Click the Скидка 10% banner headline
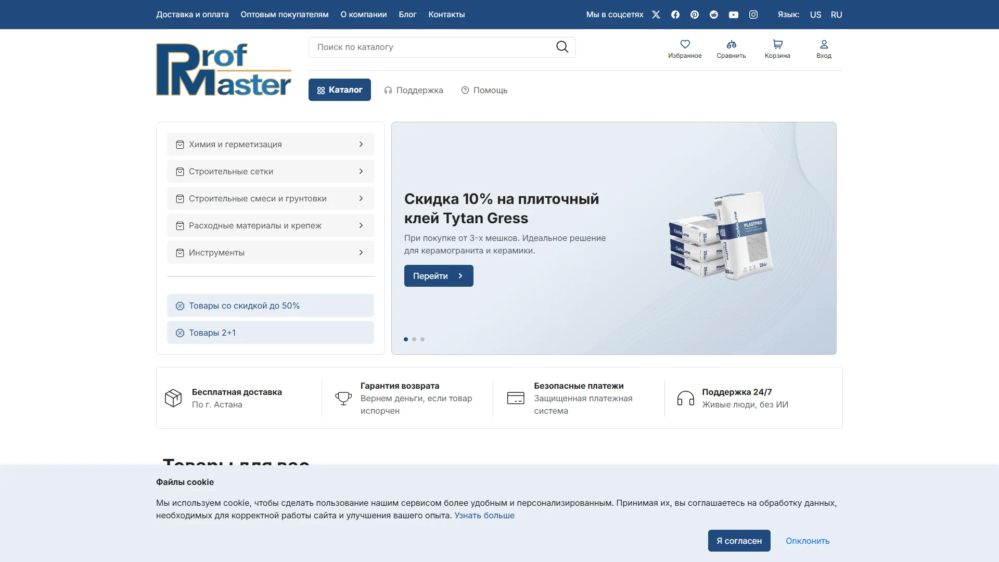 502,208
